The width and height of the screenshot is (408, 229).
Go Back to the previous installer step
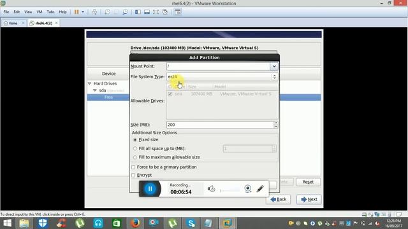tap(278, 199)
